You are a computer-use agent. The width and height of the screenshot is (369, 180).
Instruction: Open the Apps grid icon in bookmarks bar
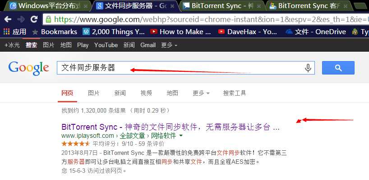[x=7, y=31]
